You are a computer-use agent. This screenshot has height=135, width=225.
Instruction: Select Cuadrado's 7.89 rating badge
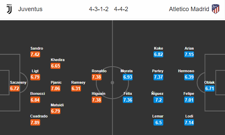coord(35,123)
